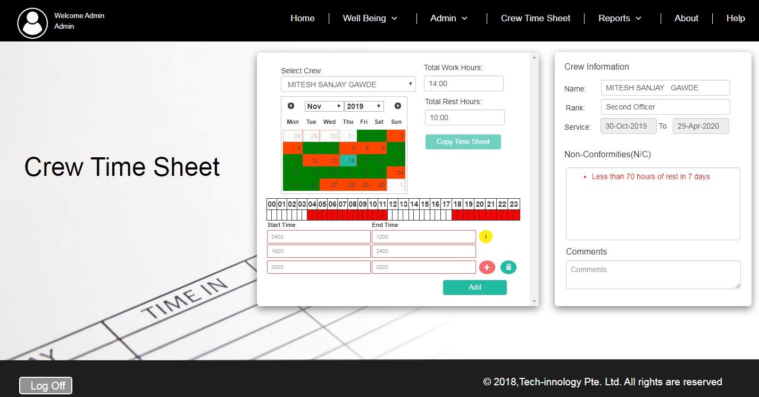The width and height of the screenshot is (759, 397).
Task: Go to previous month in calendar
Action: [291, 106]
